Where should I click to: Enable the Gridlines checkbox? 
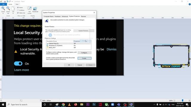tap(18, 10)
